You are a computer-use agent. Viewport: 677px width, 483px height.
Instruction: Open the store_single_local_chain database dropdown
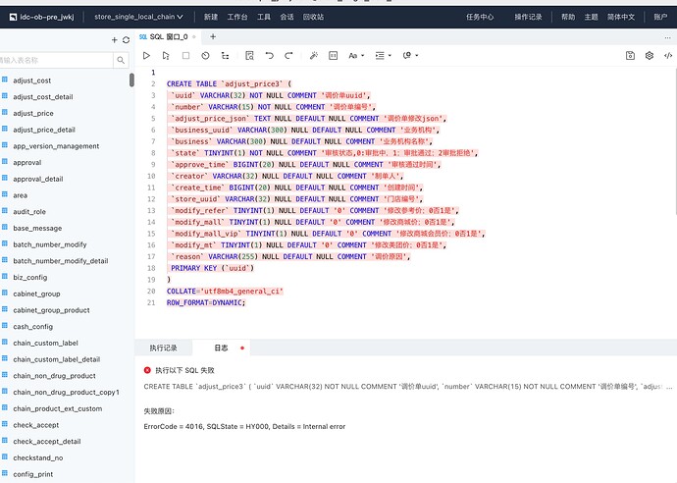pos(138,17)
